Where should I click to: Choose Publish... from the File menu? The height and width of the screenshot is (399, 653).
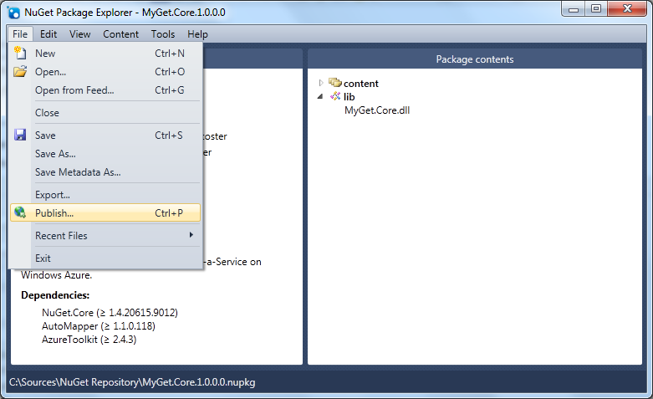click(105, 212)
